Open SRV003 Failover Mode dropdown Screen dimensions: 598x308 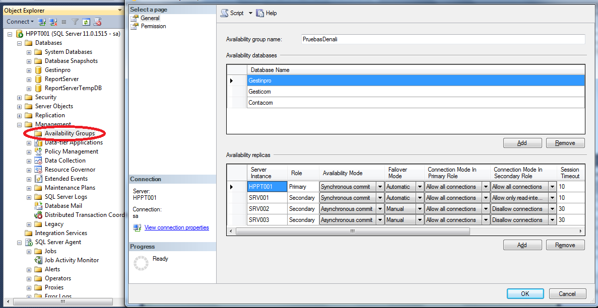(420, 220)
